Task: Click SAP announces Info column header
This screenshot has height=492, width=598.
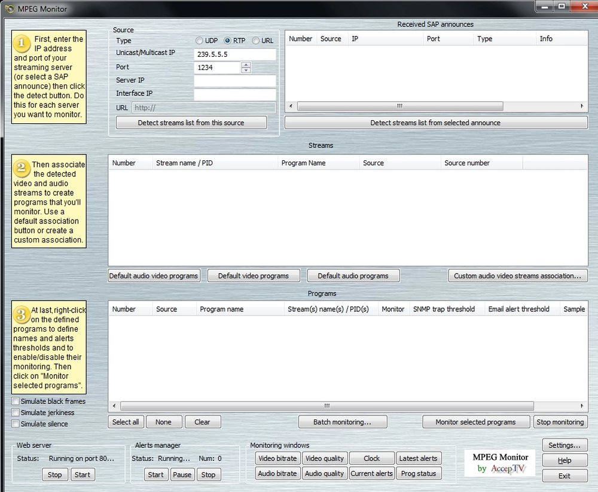Action: (x=562, y=38)
